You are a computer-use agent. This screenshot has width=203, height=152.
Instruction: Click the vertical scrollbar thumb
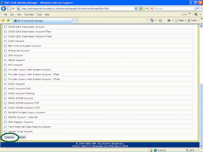[201, 114]
